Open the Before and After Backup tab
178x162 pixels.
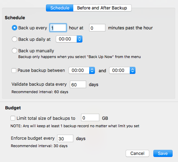click(102, 8)
